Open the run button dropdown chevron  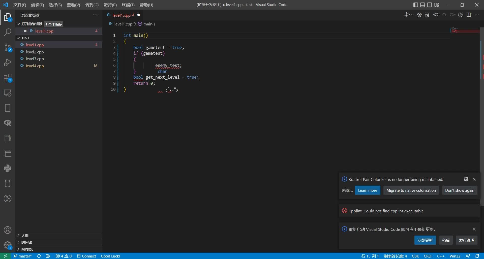411,15
